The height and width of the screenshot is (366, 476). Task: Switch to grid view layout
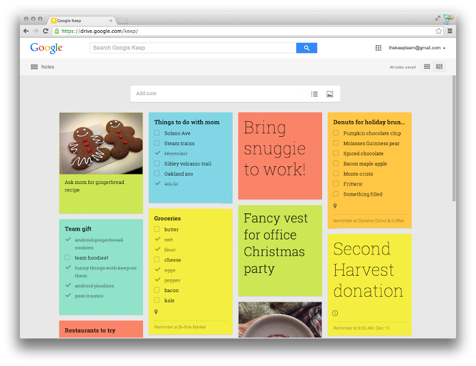point(440,67)
